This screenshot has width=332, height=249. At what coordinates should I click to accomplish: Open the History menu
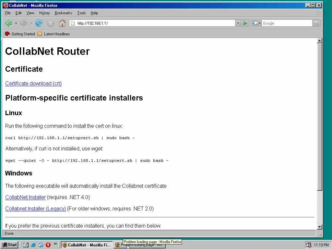pos(44,13)
